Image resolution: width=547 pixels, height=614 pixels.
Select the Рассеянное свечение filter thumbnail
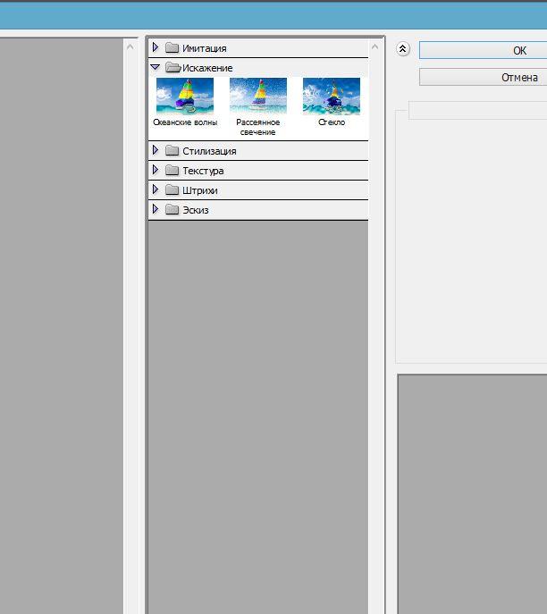click(x=258, y=96)
